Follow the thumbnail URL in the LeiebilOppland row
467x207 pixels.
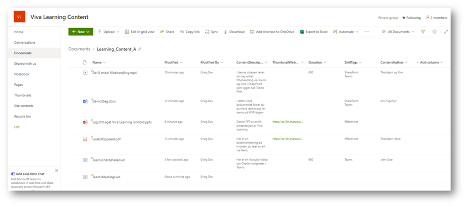click(287, 139)
